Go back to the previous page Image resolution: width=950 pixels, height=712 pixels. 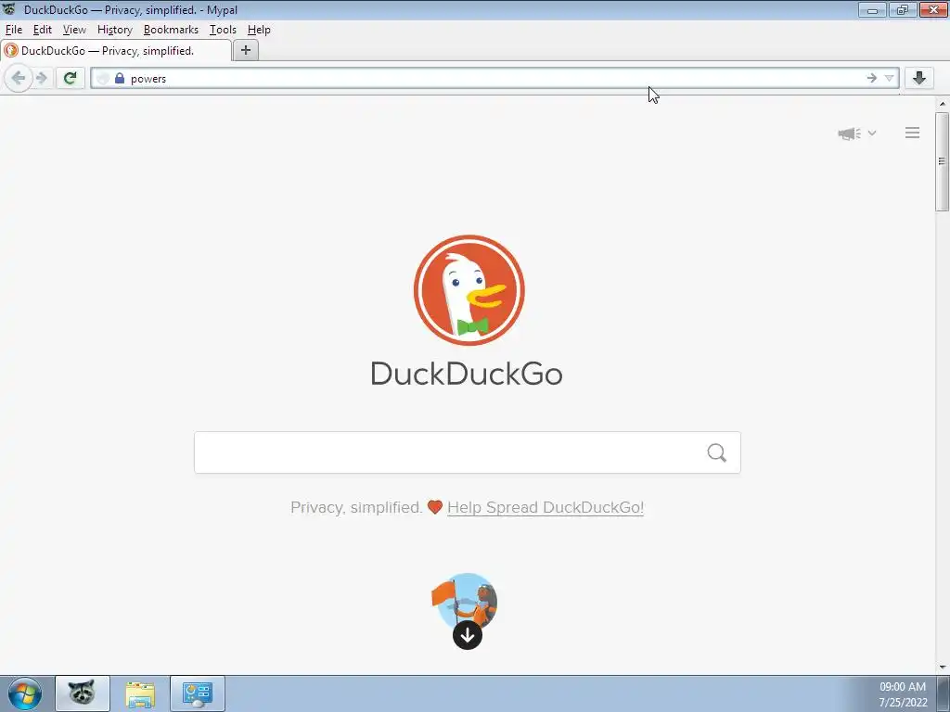coord(19,78)
